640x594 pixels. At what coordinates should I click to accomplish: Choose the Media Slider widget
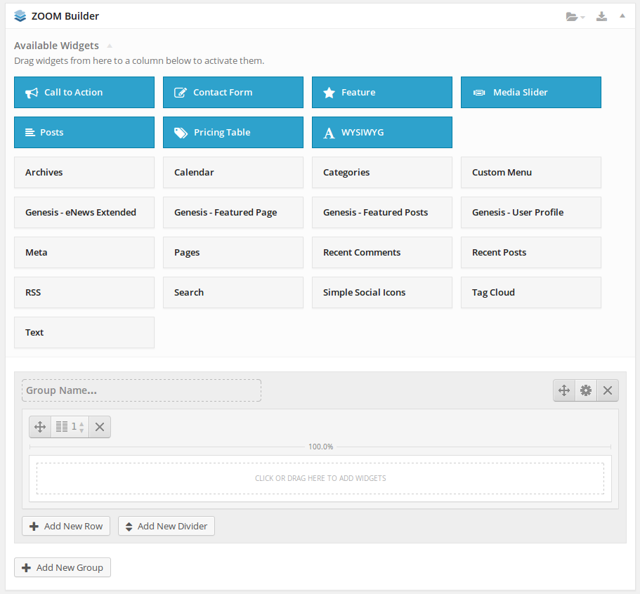[531, 92]
